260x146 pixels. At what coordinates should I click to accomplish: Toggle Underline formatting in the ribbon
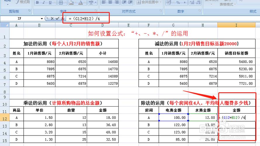(x=50, y=2)
